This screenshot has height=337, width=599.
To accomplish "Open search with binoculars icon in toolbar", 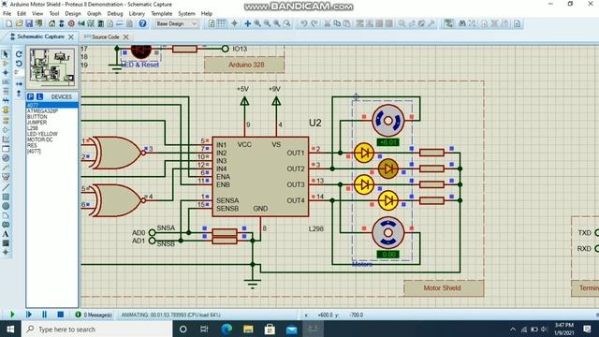I will tap(461, 23).
